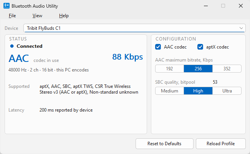Click the supported codecs list text

[x=89, y=89]
